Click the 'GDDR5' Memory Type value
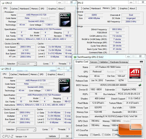This screenshot has width=146, height=139. click(x=98, y=107)
